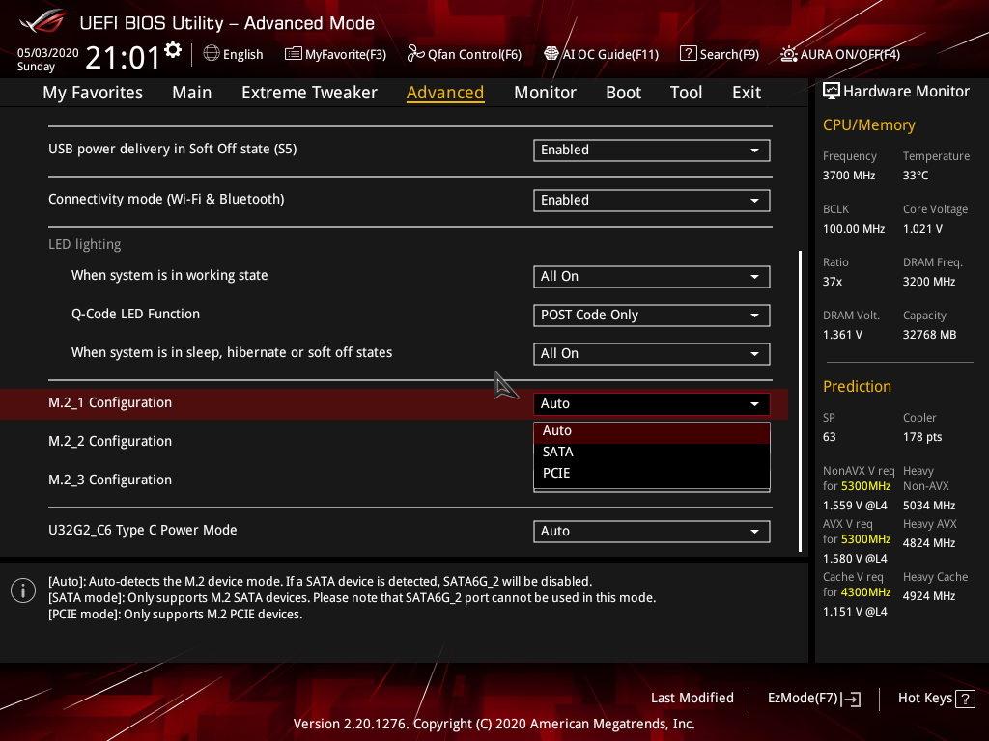
Task: Switch to the Main tab
Action: pyautogui.click(x=192, y=93)
